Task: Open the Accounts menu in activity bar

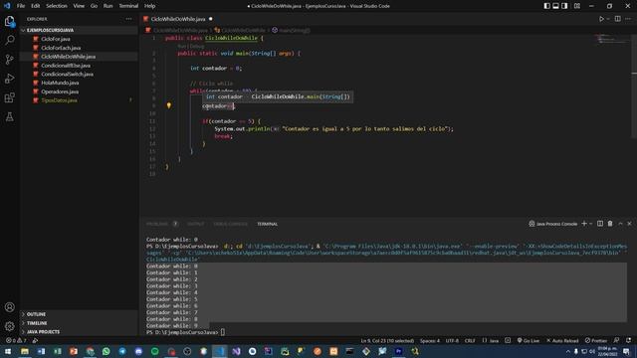Action: [x=9, y=307]
